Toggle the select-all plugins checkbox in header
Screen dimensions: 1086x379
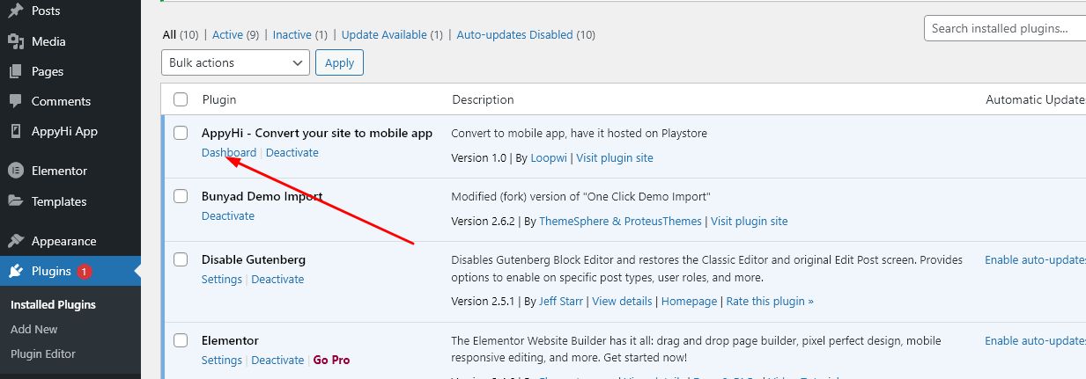point(181,99)
